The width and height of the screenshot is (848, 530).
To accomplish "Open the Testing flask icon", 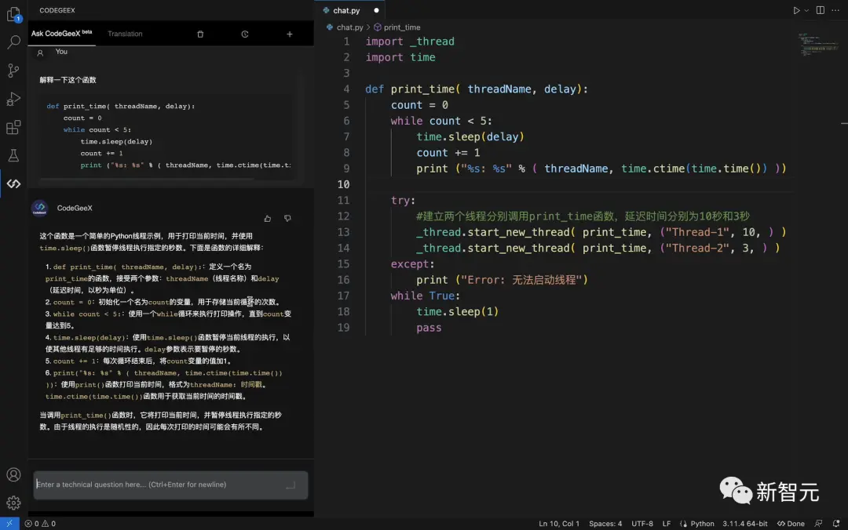I will pyautogui.click(x=13, y=155).
